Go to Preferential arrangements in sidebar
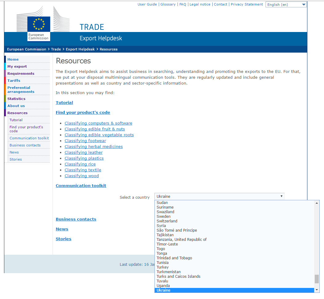The width and height of the screenshot is (324, 299). click(x=21, y=90)
